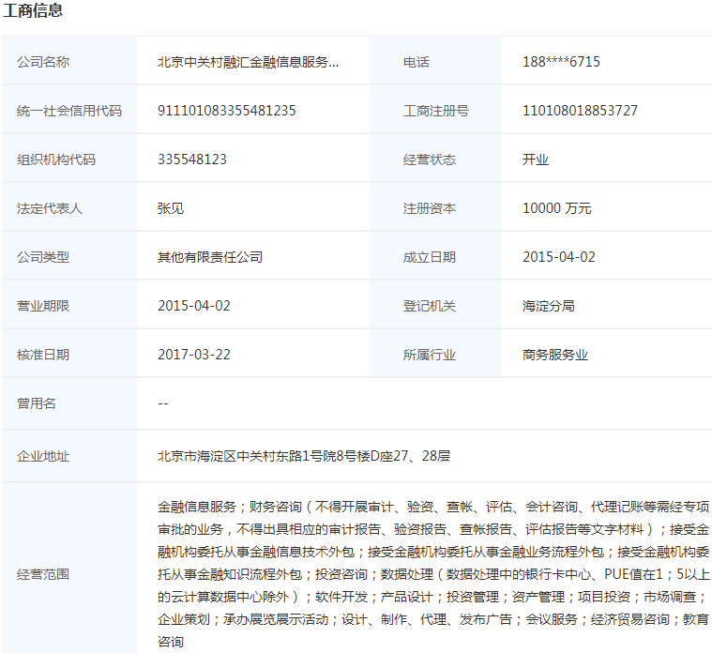The height and width of the screenshot is (653, 712).
Task: Click address 北京市海淀区中关村东路1号院8号楼D座27、28层
Action: coord(304,456)
